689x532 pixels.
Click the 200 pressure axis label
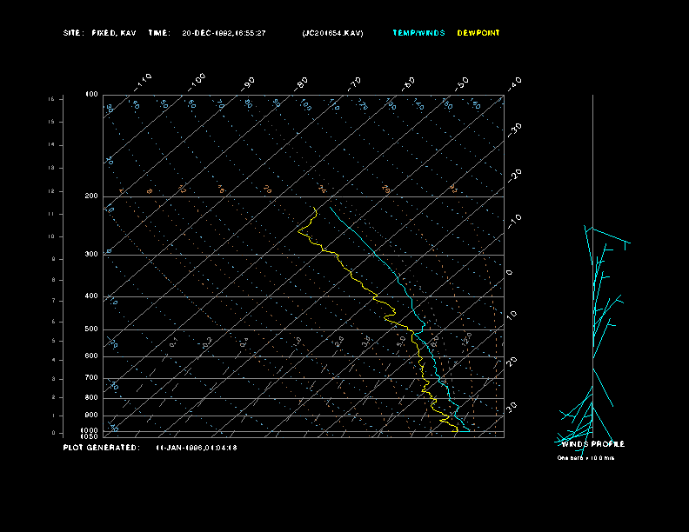pyautogui.click(x=91, y=196)
